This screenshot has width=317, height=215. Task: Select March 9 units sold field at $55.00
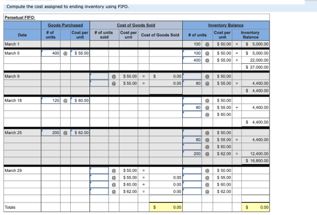pos(99,83)
